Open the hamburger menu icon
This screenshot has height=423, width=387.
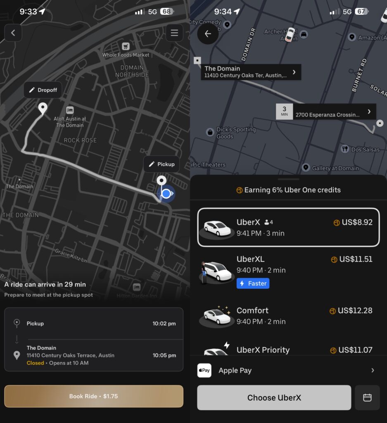tap(174, 33)
